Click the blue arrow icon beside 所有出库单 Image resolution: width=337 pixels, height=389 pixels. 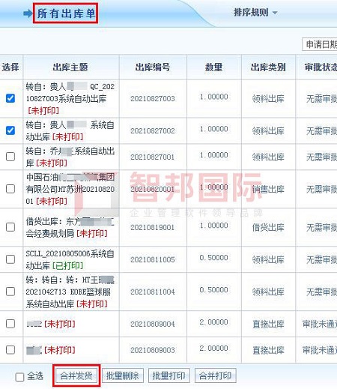28,13
